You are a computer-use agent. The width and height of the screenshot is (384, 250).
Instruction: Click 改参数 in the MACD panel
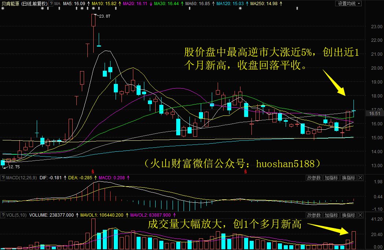(314, 178)
